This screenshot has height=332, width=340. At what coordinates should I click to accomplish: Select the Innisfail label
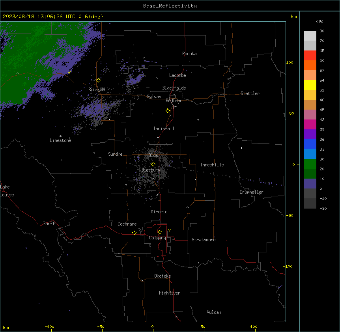pos(164,129)
